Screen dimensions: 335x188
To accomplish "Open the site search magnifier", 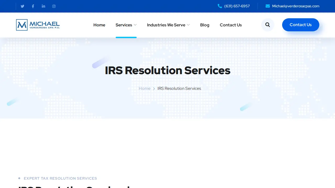I will tap(267, 25).
